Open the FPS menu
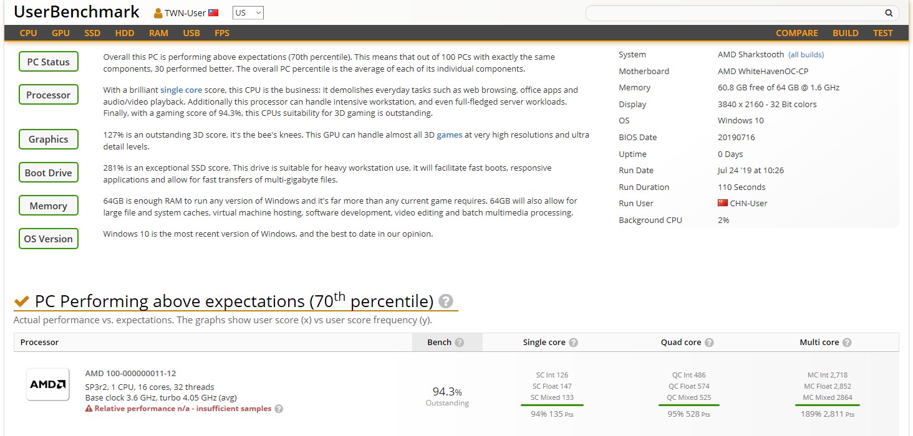Image resolution: width=913 pixels, height=436 pixels. point(221,33)
